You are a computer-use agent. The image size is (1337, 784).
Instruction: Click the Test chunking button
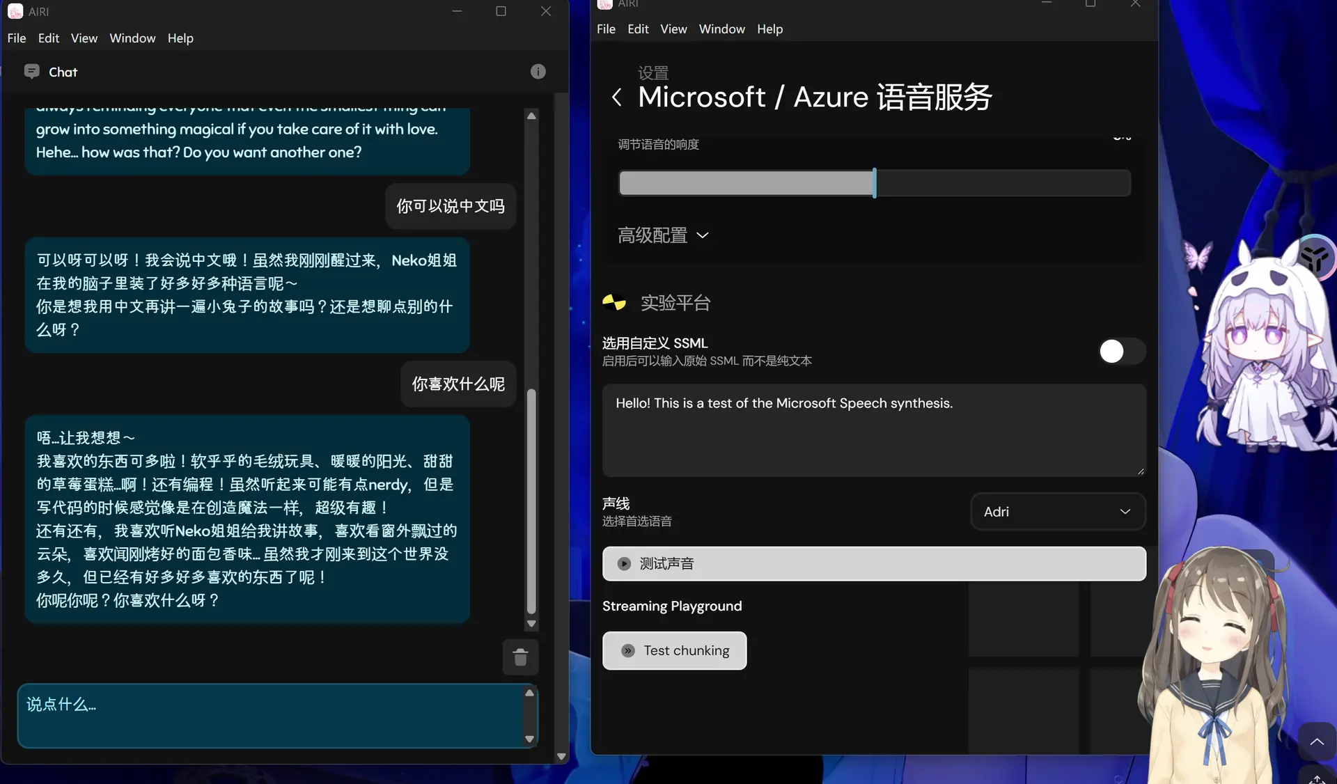(x=674, y=650)
